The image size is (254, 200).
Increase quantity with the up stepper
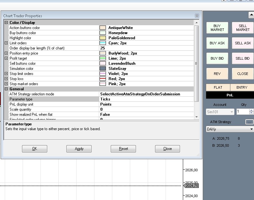pyautogui.click(x=251, y=110)
